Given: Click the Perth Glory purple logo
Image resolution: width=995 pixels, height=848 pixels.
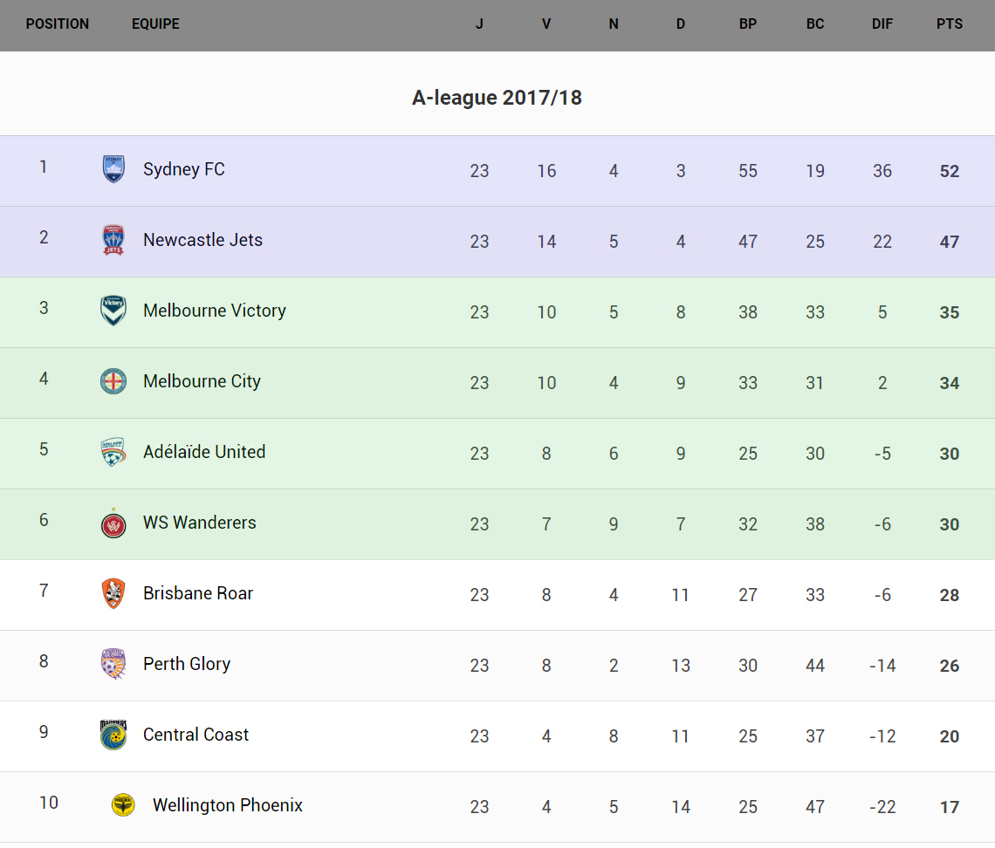Looking at the screenshot, I should tap(113, 664).
